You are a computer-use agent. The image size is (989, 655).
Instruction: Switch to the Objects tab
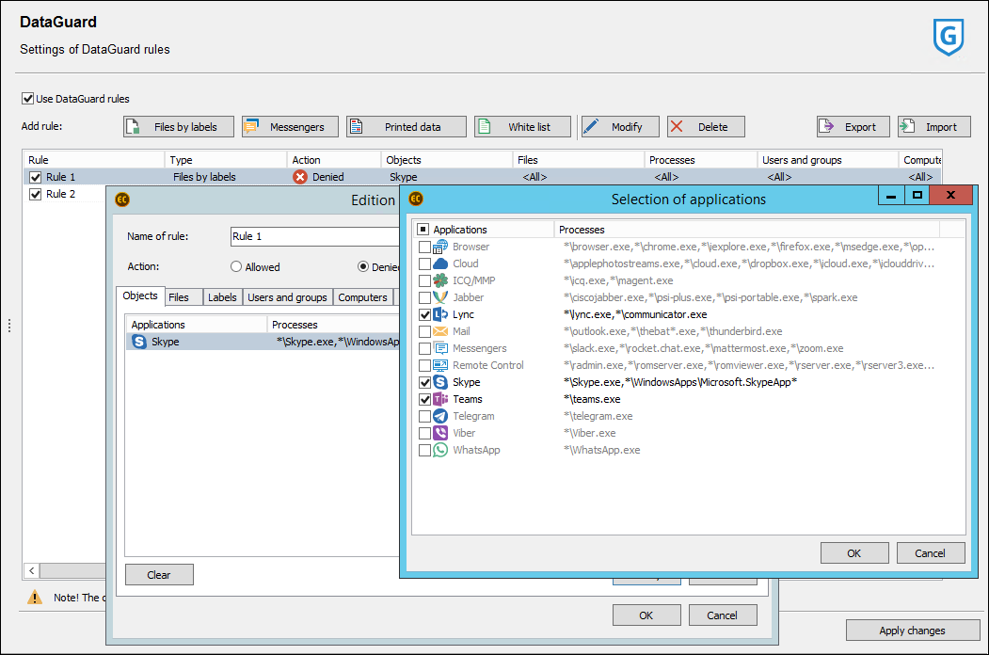(140, 296)
